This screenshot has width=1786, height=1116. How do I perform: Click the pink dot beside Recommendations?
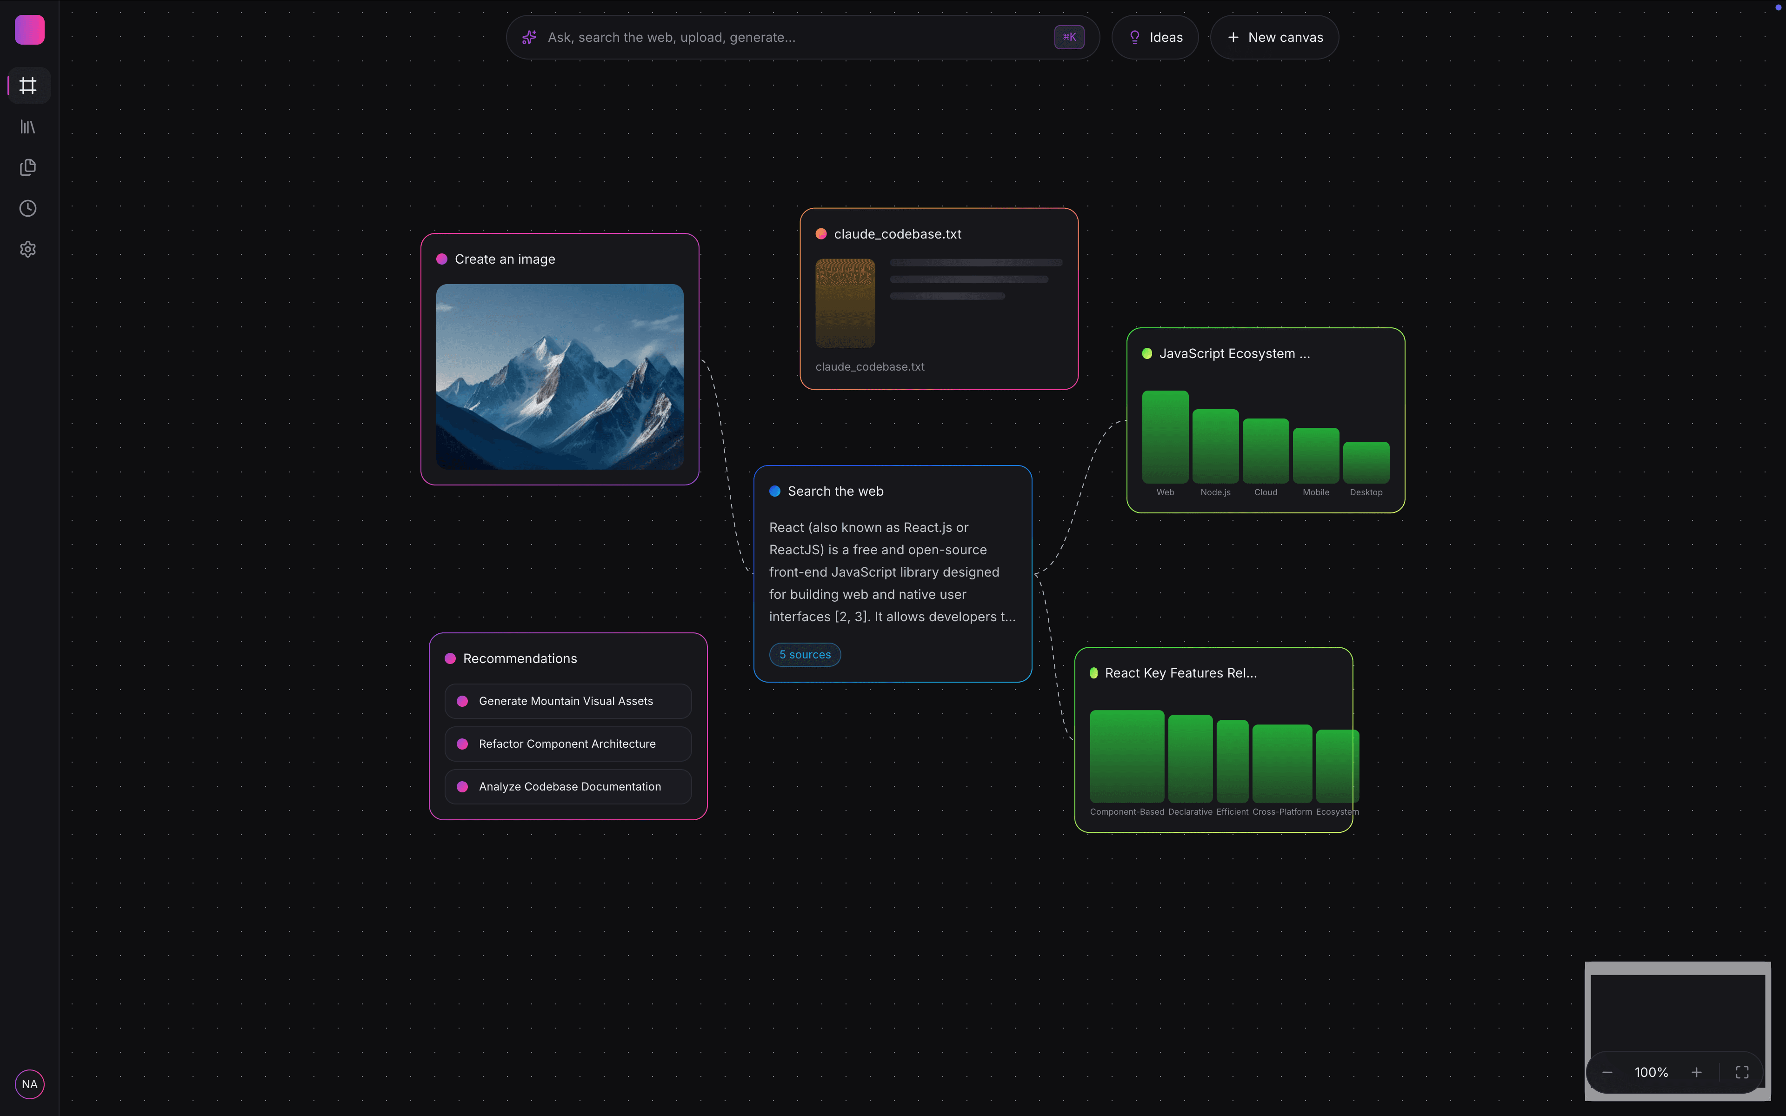pyautogui.click(x=450, y=658)
